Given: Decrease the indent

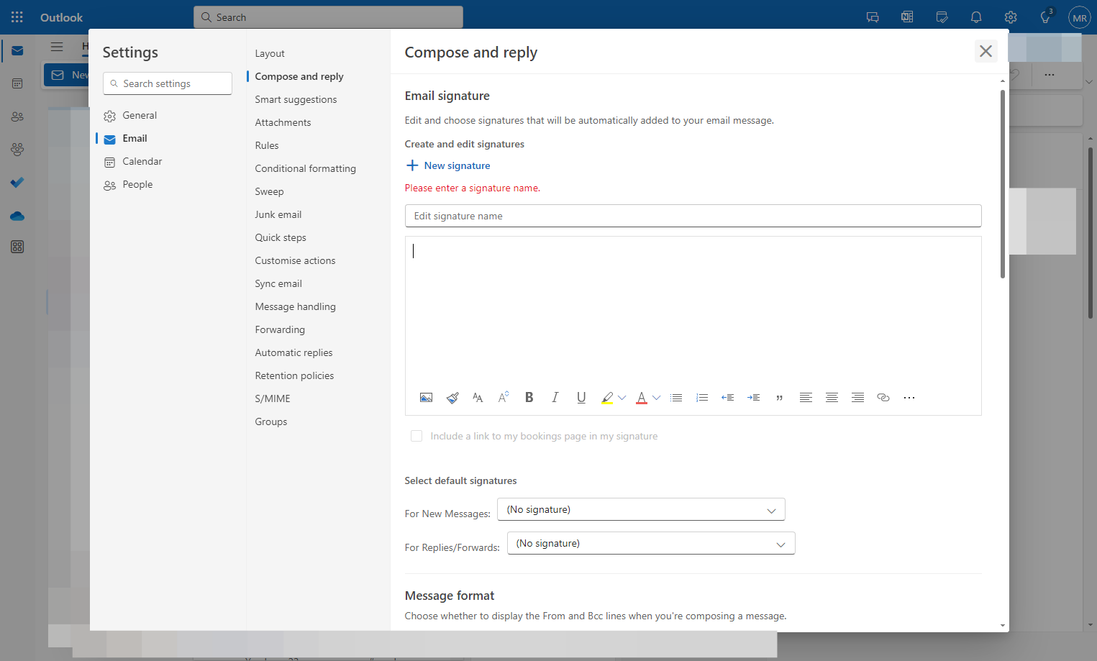Looking at the screenshot, I should pyautogui.click(x=728, y=398).
